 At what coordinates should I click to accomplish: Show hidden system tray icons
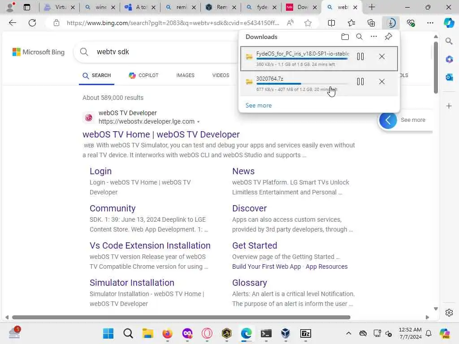point(348,333)
